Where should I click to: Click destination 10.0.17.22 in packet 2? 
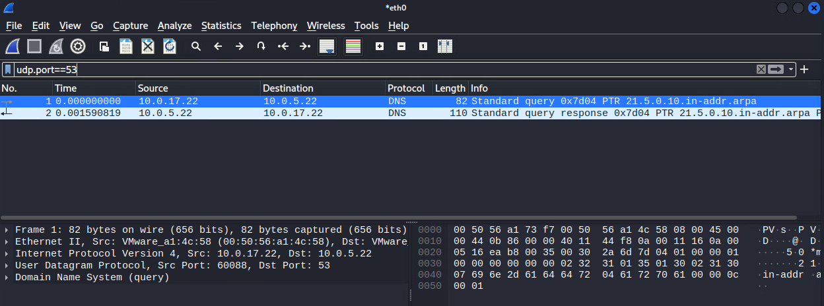click(293, 113)
